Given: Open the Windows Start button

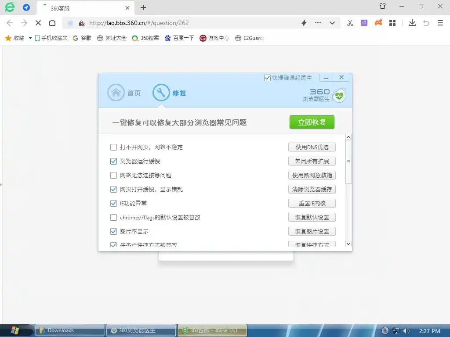Looking at the screenshot, I should pos(15,330).
